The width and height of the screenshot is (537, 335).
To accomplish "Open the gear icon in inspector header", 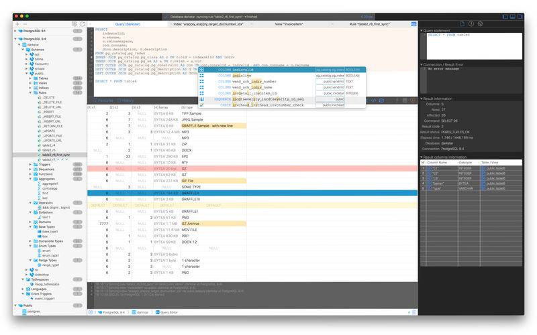I will (x=480, y=23).
